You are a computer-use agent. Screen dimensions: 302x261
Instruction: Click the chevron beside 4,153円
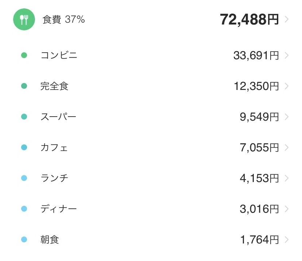[x=287, y=178]
